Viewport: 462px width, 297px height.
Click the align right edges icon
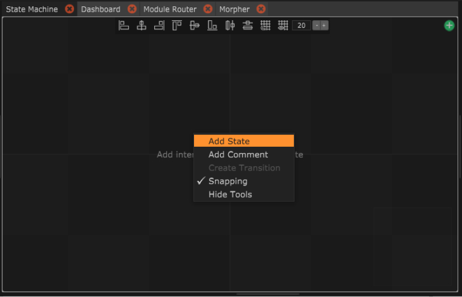click(159, 25)
